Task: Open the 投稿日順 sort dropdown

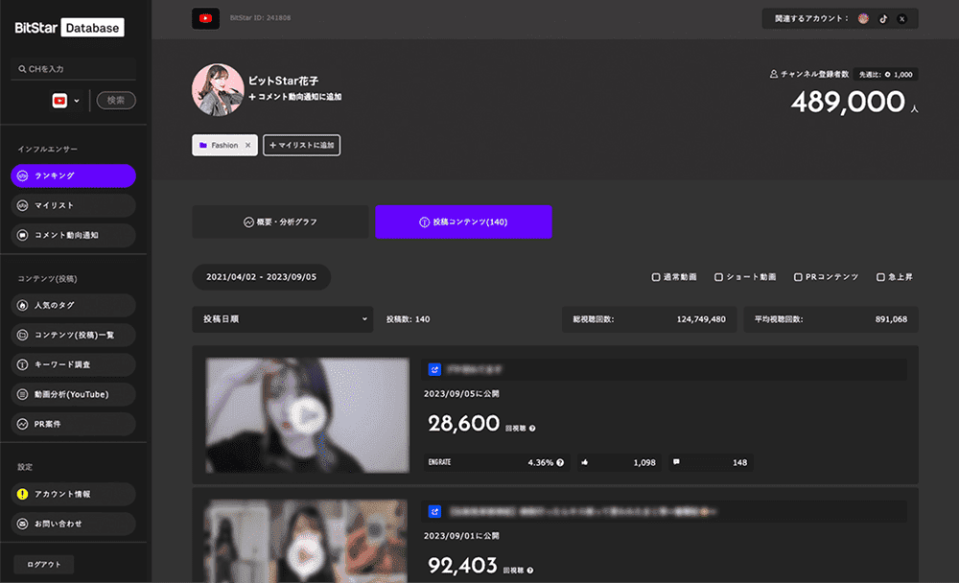Action: 283,319
